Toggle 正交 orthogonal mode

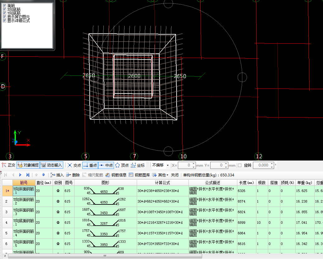(x=8, y=165)
